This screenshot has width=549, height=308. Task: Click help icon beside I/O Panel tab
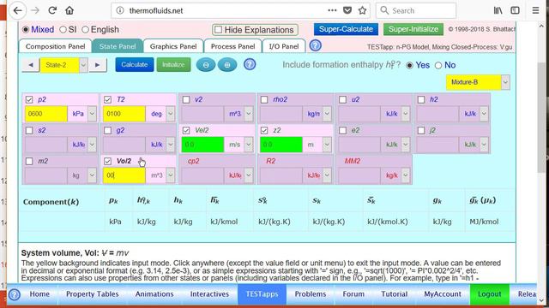(316, 45)
